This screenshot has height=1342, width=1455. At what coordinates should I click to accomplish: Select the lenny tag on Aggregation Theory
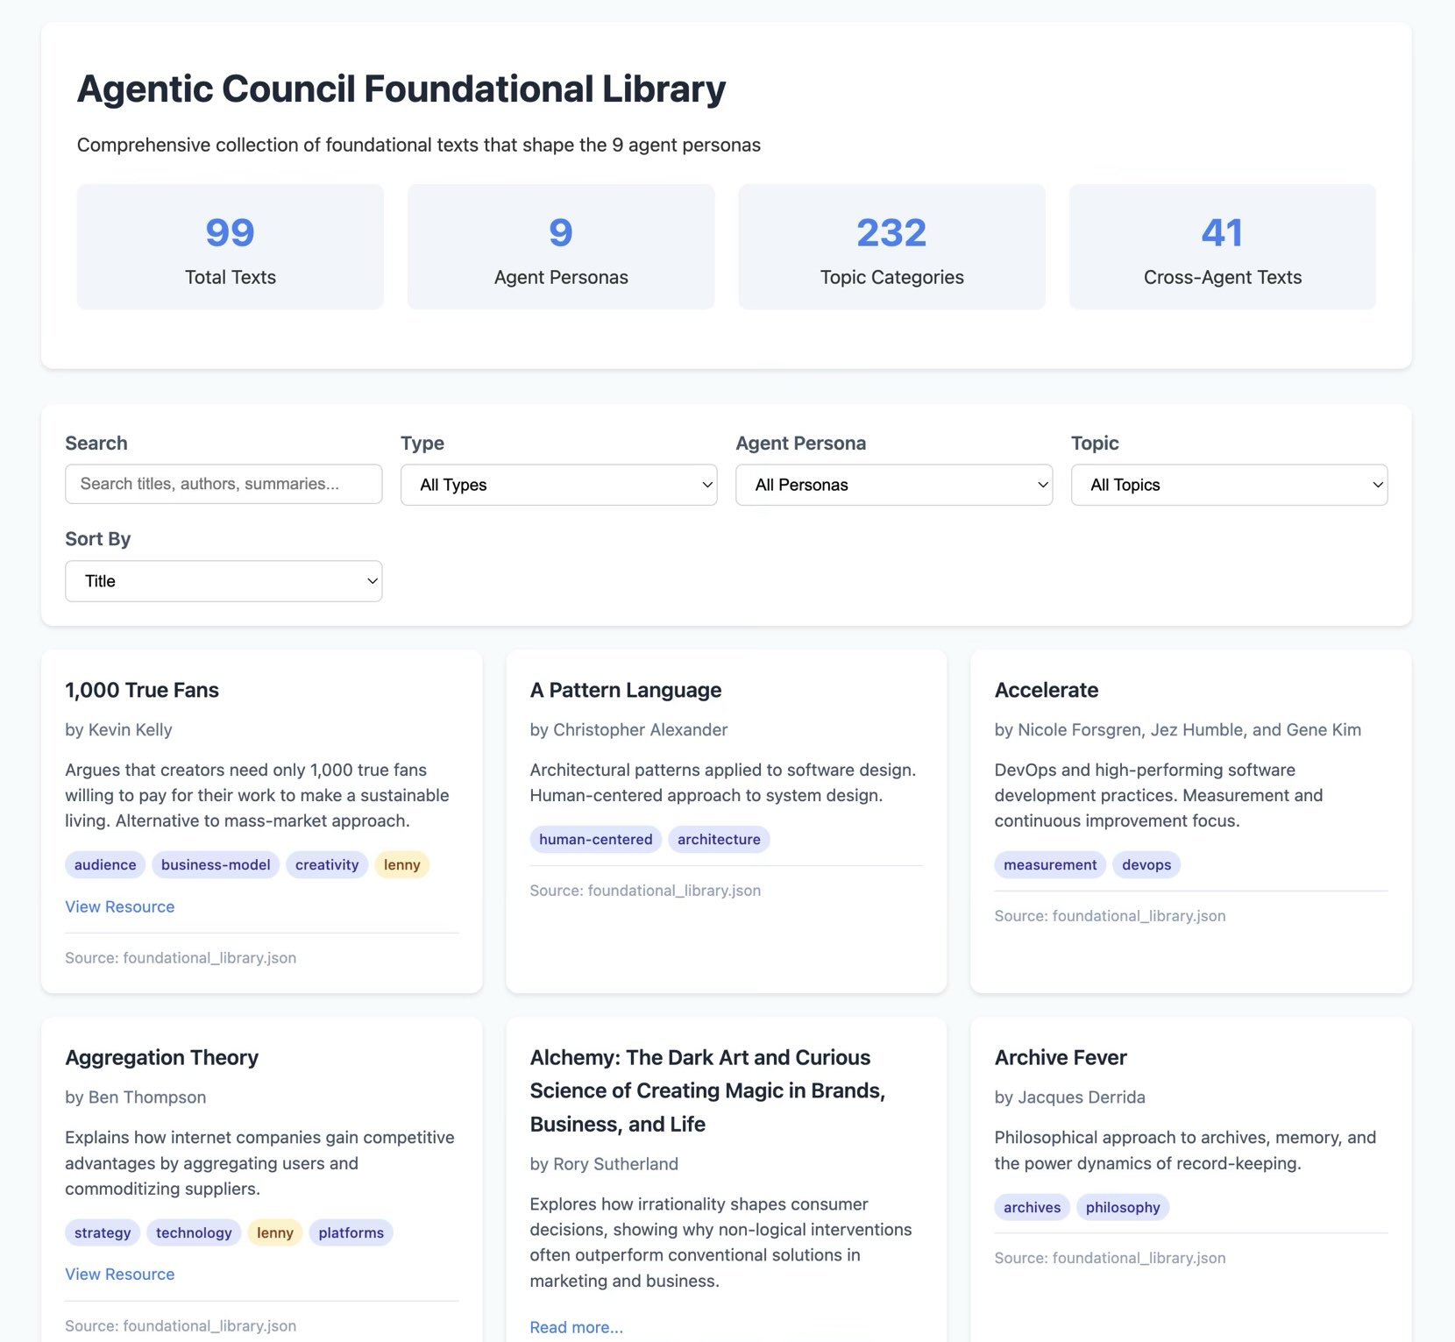pyautogui.click(x=274, y=1232)
